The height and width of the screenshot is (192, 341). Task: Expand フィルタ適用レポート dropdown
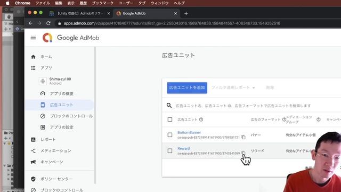click(x=233, y=87)
